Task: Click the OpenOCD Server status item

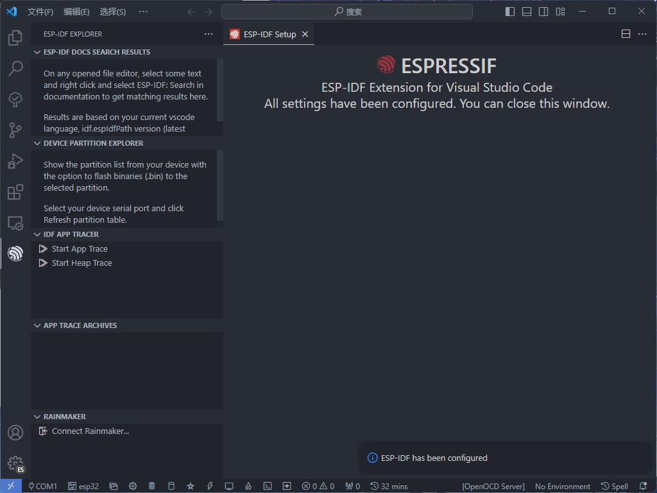Action: tap(493, 486)
